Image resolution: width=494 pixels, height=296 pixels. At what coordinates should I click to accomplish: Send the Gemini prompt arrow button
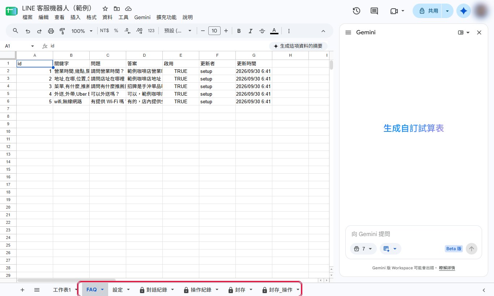472,248
